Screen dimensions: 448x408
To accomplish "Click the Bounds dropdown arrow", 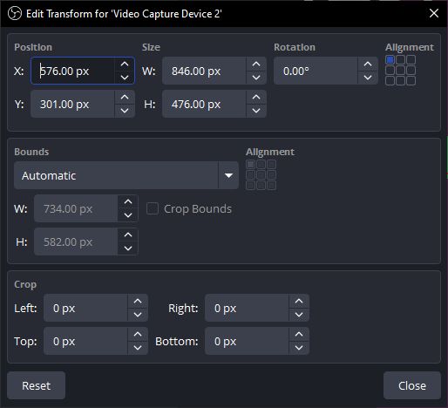I will click(228, 175).
